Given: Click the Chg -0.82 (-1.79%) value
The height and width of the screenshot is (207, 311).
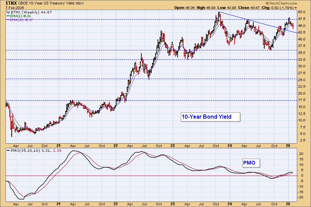Looking at the screenshot, I should click(277, 8).
